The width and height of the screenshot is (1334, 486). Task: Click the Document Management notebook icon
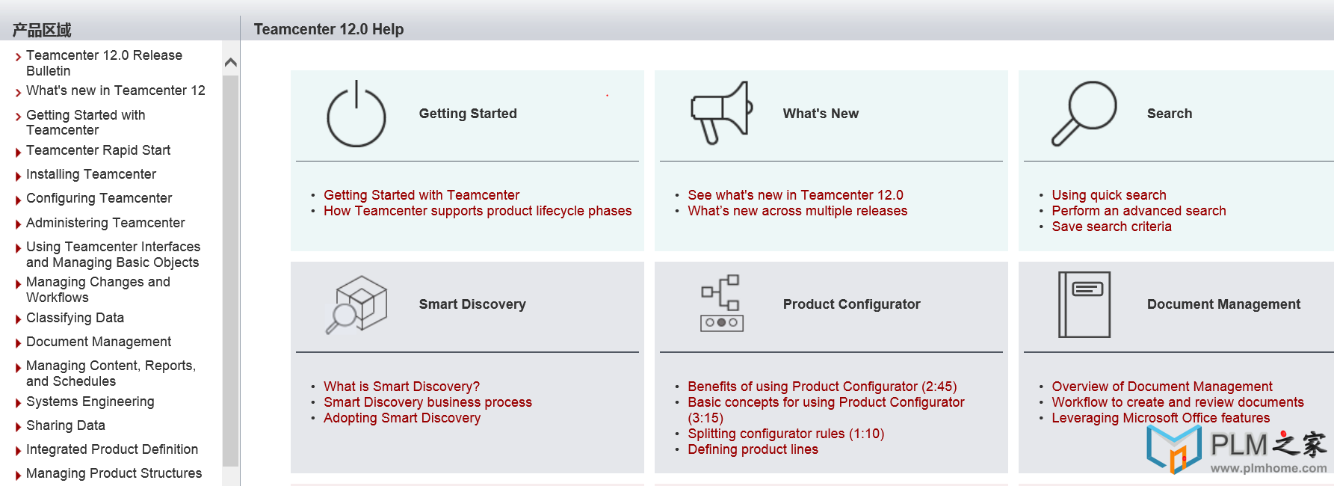[x=1084, y=304]
